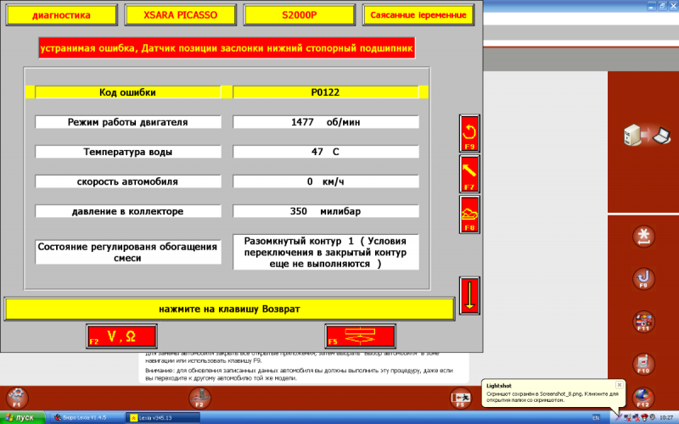Click the F9 round back icon in sidebar
Image resolution: width=679 pixels, height=424 pixels.
coord(643,279)
